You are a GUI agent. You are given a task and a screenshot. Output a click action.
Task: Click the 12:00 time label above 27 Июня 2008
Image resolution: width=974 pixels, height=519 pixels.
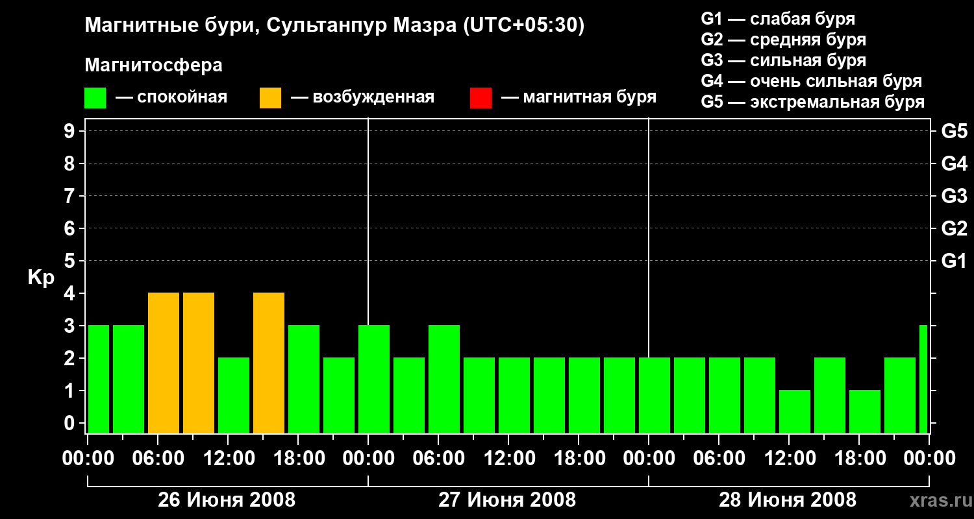508,459
